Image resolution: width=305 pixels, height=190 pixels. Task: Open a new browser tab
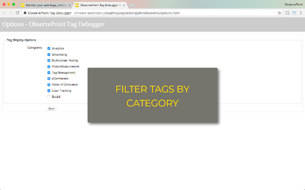click(132, 6)
